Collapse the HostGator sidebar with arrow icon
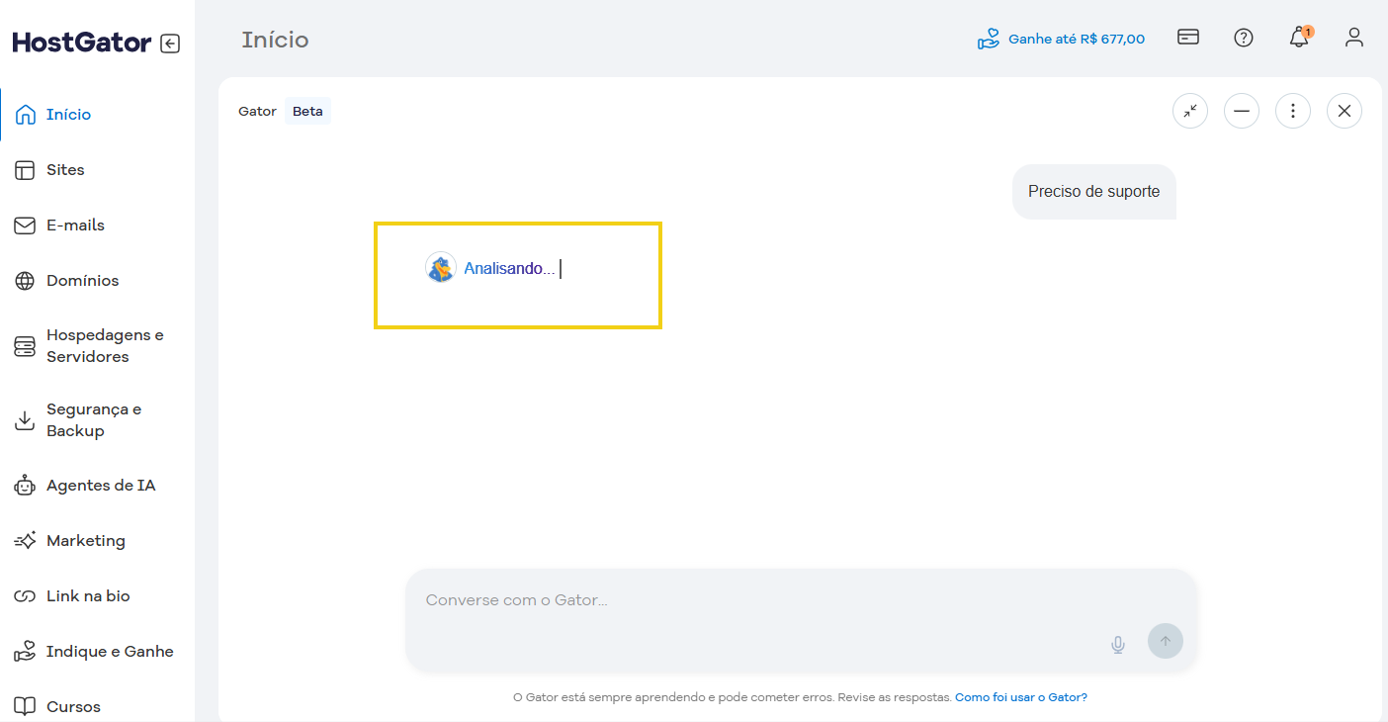Screen dimensions: 1388x722 point(170,44)
